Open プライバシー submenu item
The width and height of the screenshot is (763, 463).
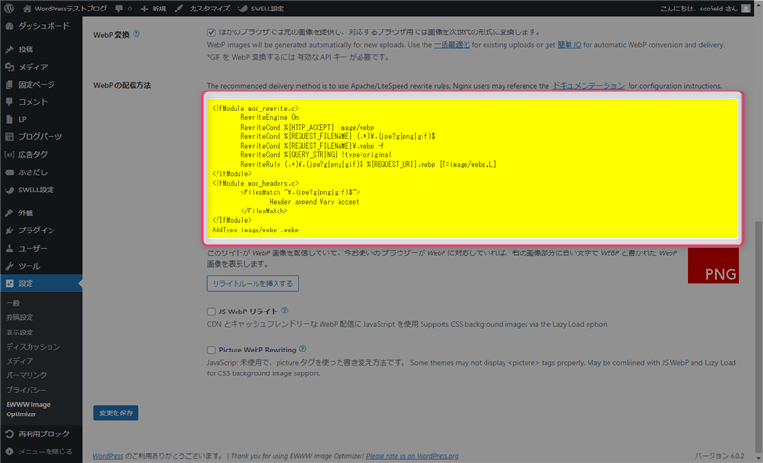(x=27, y=390)
